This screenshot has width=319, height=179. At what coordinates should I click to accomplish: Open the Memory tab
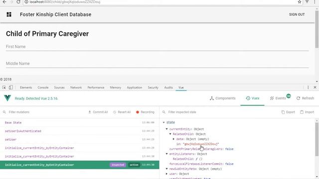[x=115, y=88]
